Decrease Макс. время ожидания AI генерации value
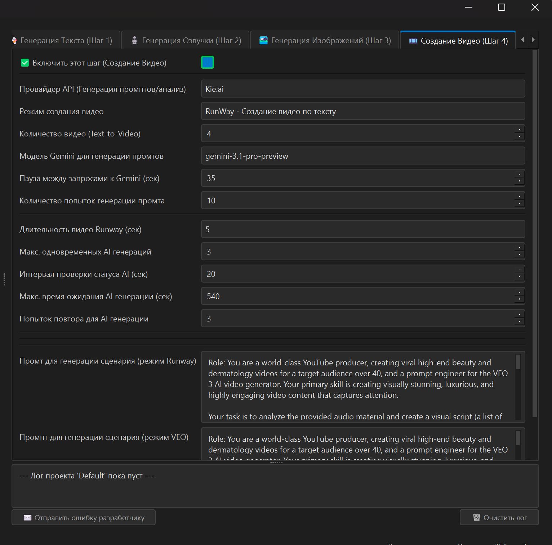552x545 pixels. [x=519, y=300]
